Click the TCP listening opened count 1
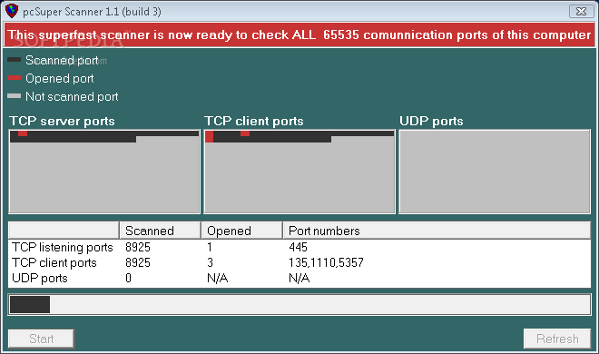Viewport: 599px width, 354px height. coord(210,248)
